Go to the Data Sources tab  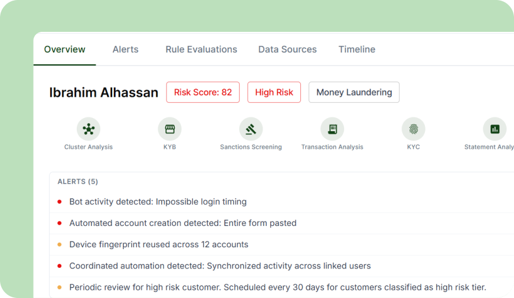[x=287, y=50]
